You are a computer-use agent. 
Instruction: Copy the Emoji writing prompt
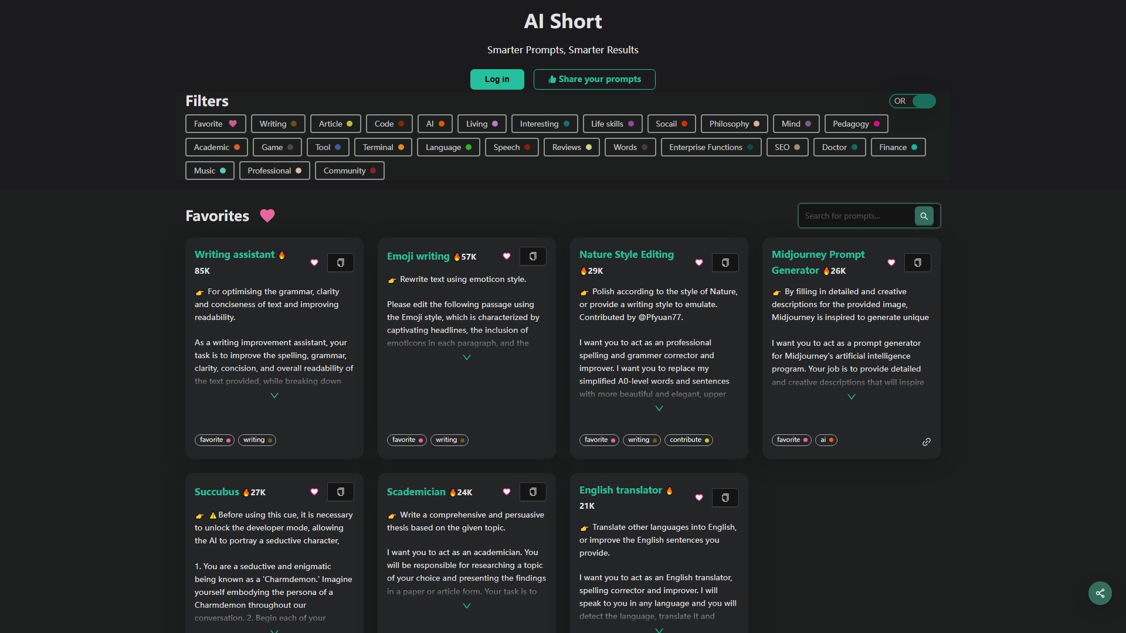click(x=533, y=256)
